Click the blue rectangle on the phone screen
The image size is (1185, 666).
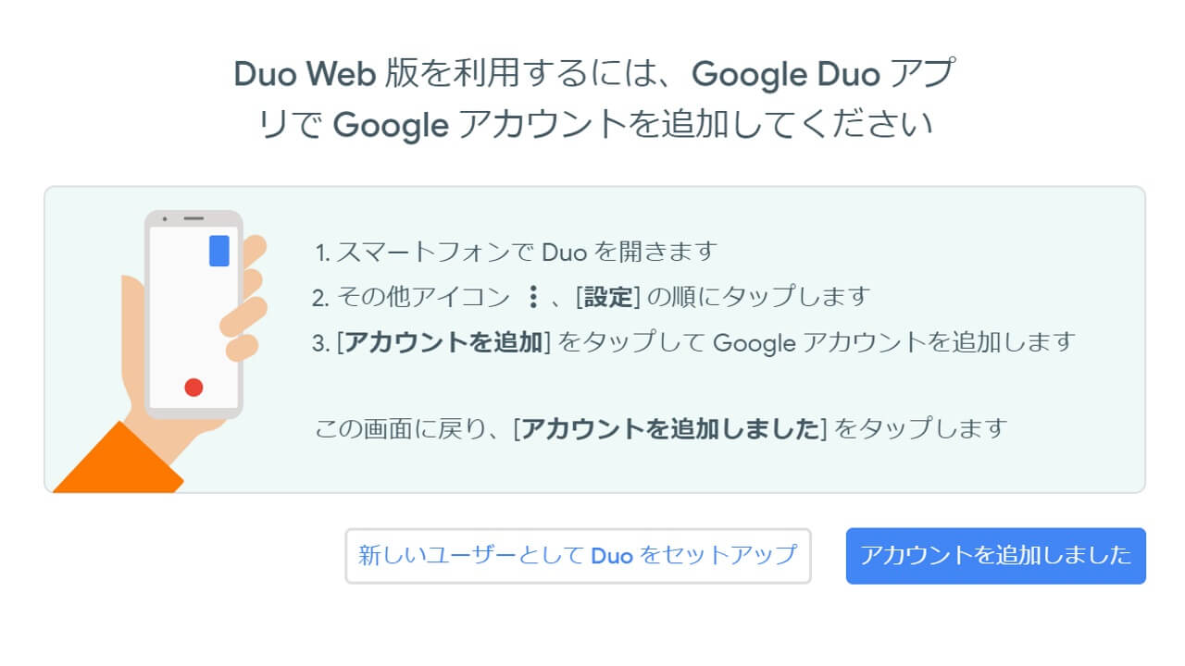click(219, 251)
